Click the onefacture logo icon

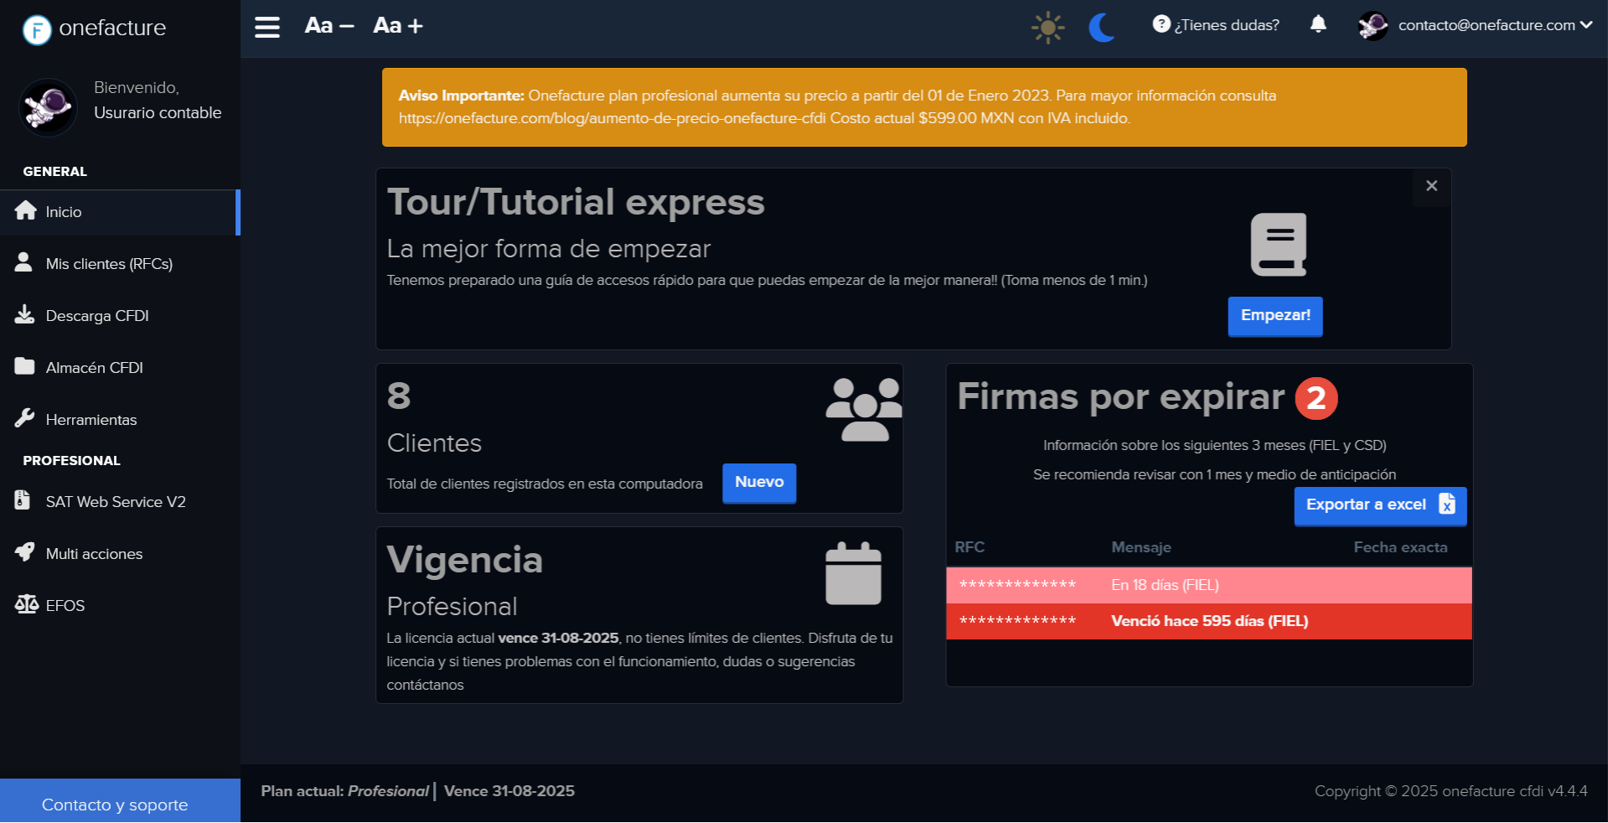(37, 29)
